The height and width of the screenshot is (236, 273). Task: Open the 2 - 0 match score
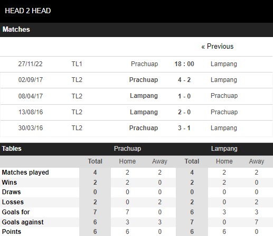[184, 112]
